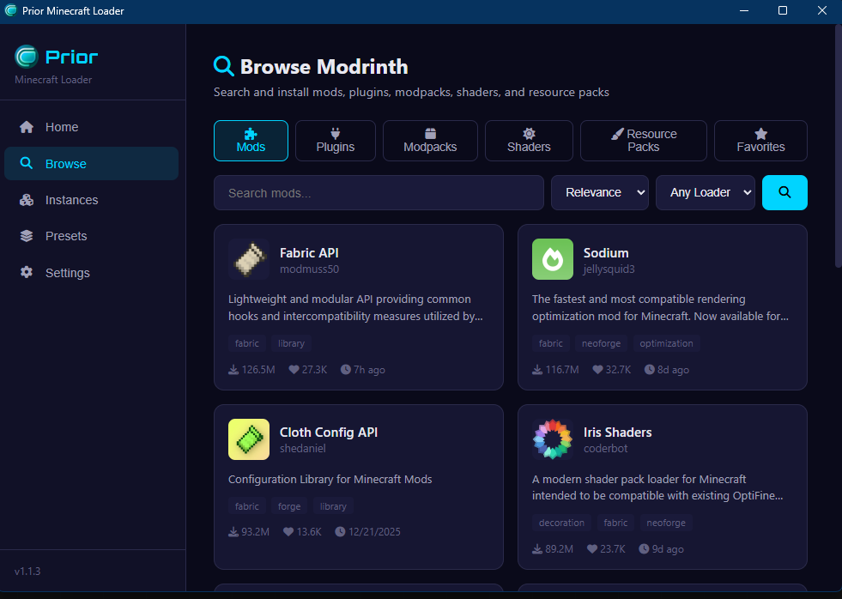Select the fabric tag on Fabric API
Viewport: 842px width, 599px height.
(x=246, y=342)
